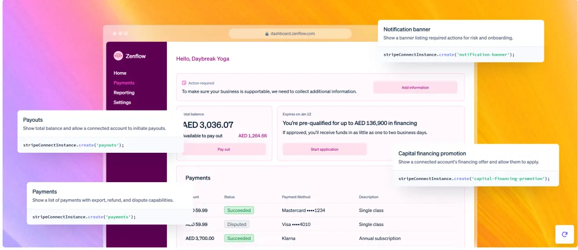Click the Zenflow lotus logo icon

118,56
